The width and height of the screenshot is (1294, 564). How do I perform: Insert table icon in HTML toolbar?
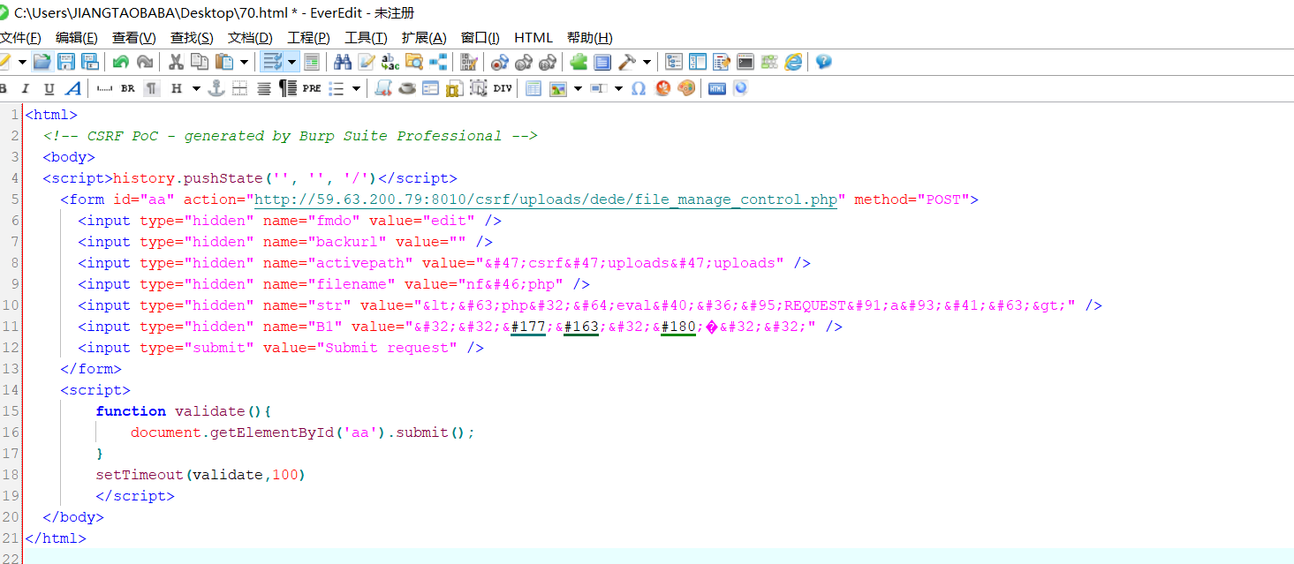[533, 88]
